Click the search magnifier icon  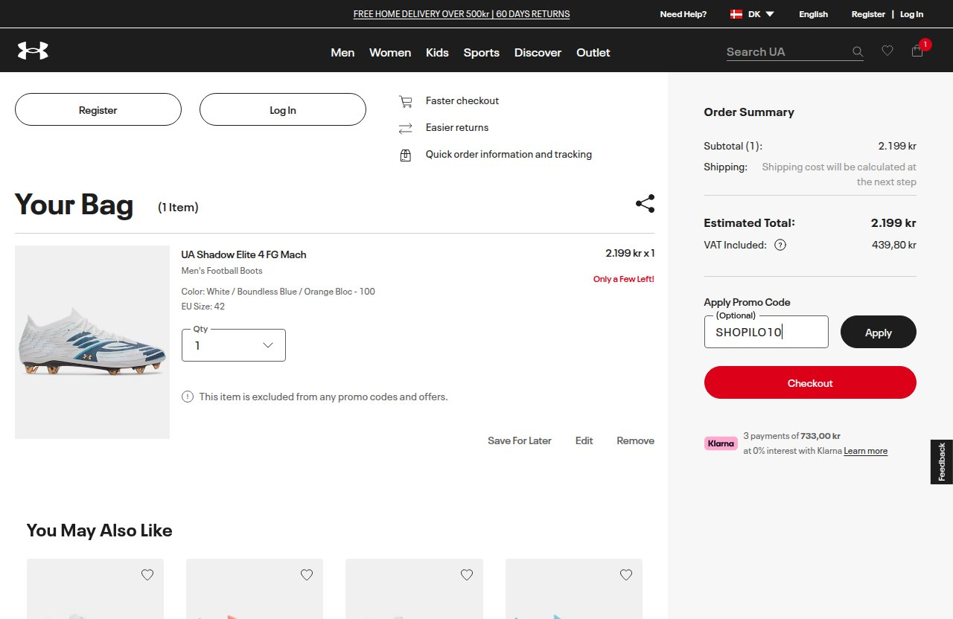pos(858,51)
